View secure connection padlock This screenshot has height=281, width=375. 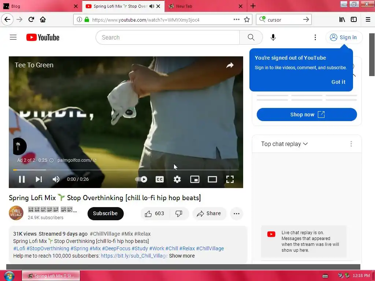[x=87, y=20]
